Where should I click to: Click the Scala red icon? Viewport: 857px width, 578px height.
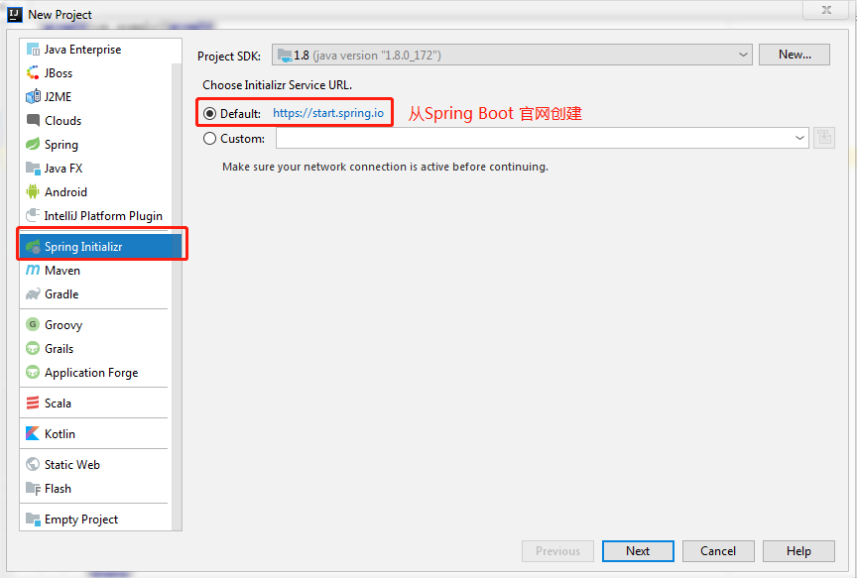(33, 404)
